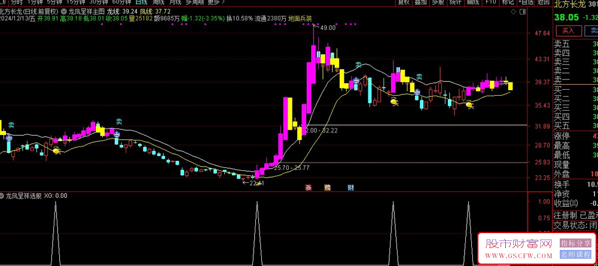The image size is (598, 266).
Task: Click the 复权 toolbar button
Action: click(x=404, y=2)
